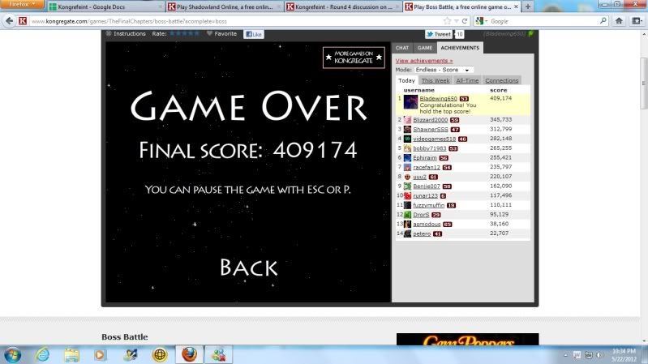Switch to the GAME tab
This screenshot has width=648, height=364.
pyautogui.click(x=424, y=48)
